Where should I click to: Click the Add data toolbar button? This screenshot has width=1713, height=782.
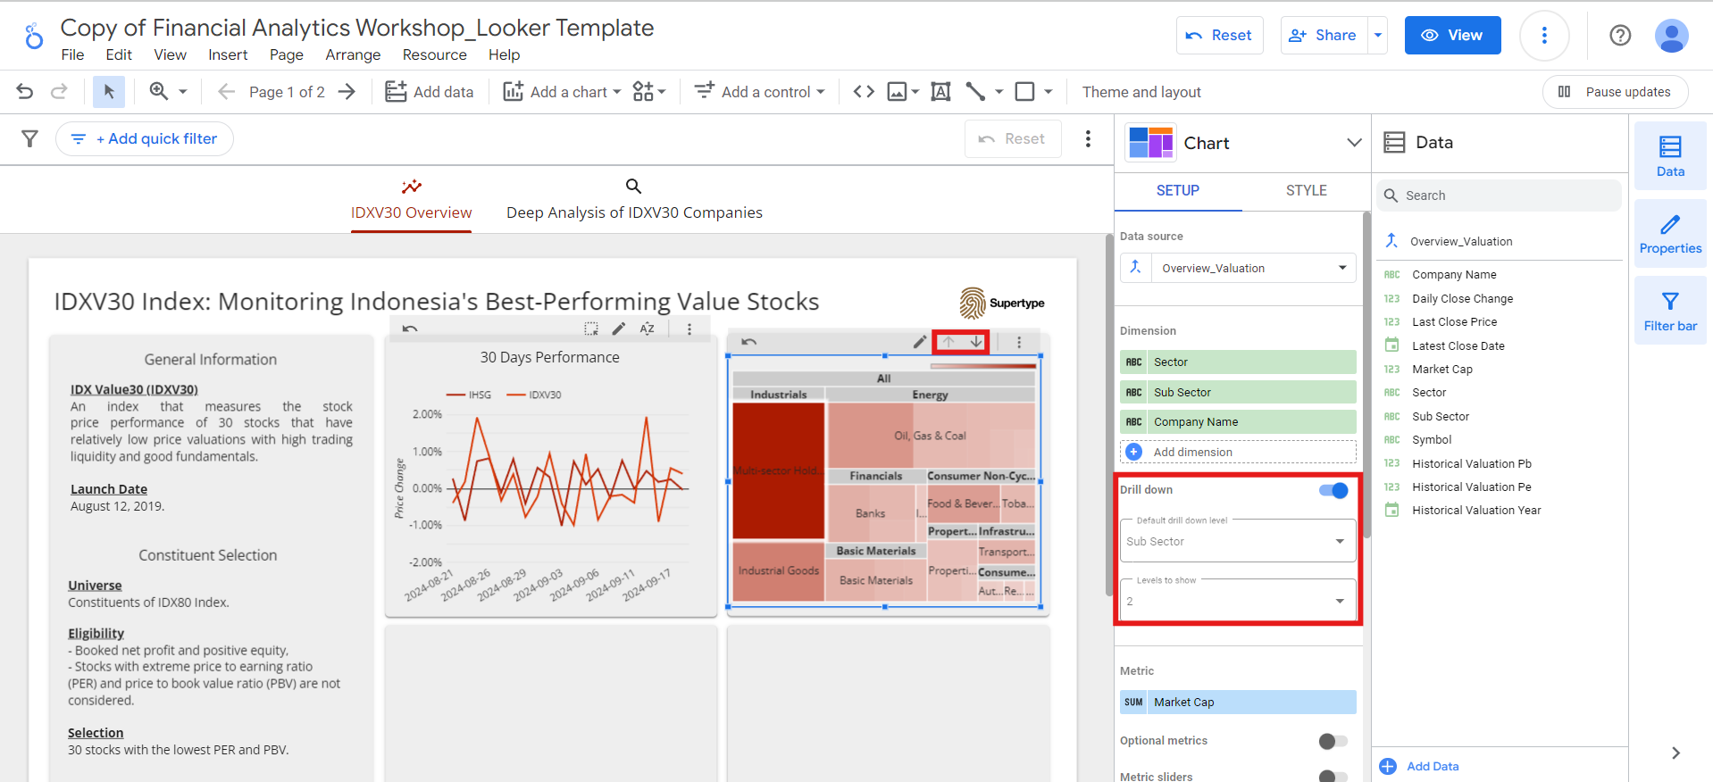430,92
